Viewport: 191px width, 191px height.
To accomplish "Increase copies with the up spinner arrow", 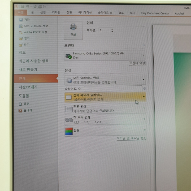I will point(112,29).
